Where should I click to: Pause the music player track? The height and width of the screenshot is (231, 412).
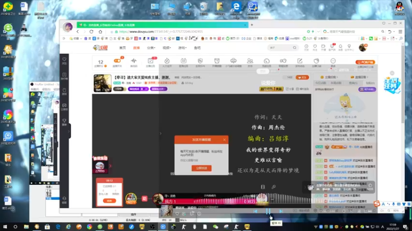[x=268, y=211]
